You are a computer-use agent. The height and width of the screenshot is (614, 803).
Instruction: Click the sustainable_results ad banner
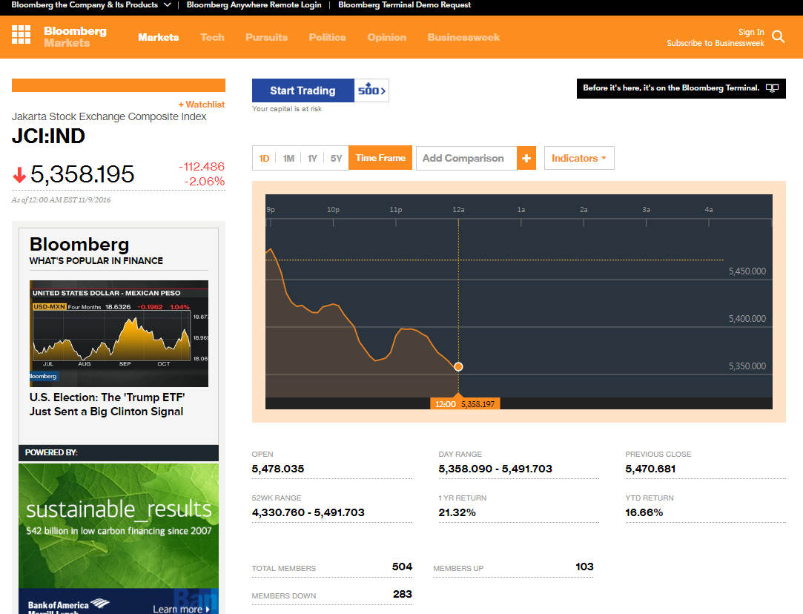[x=119, y=526]
